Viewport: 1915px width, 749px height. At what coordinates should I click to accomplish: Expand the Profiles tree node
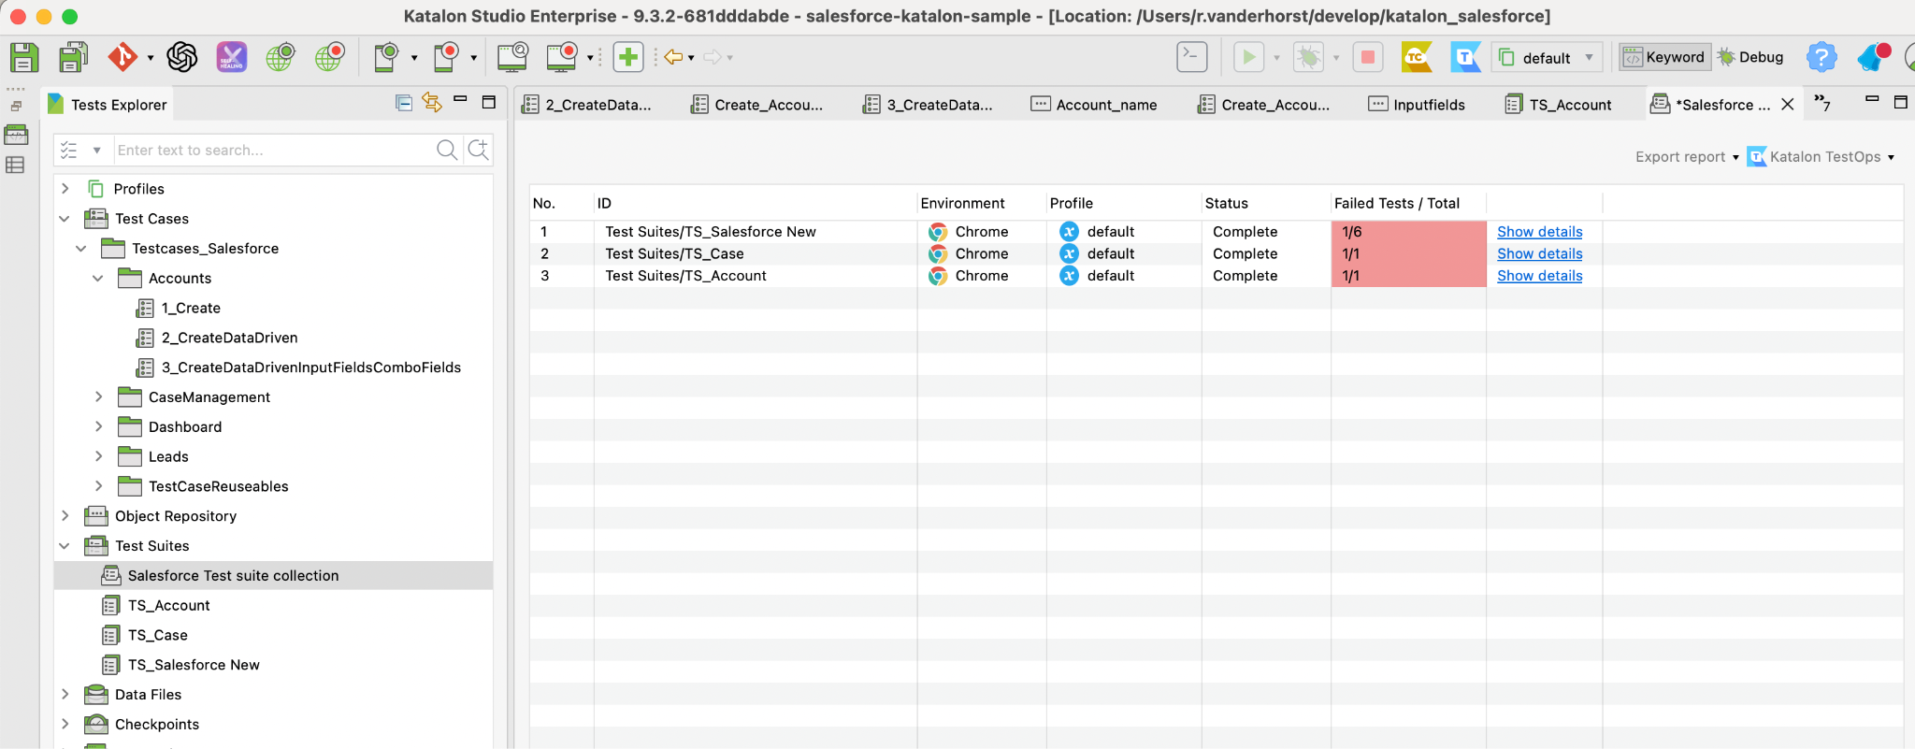tap(65, 189)
